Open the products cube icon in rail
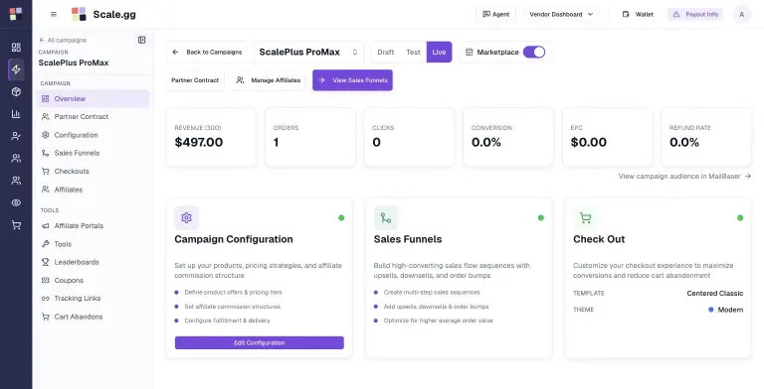 [16, 92]
